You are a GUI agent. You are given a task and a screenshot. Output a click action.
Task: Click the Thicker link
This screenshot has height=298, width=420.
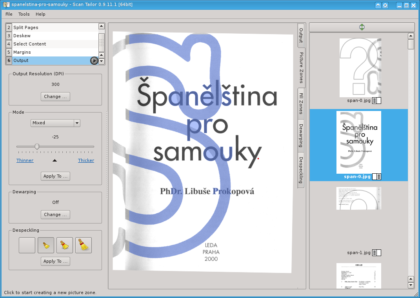click(x=86, y=160)
